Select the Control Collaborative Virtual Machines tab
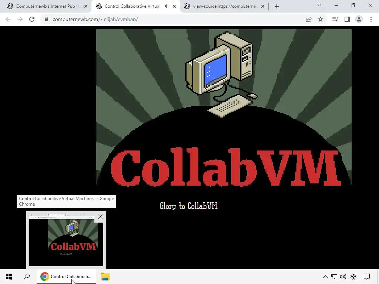This screenshot has width=379, height=284. click(133, 6)
